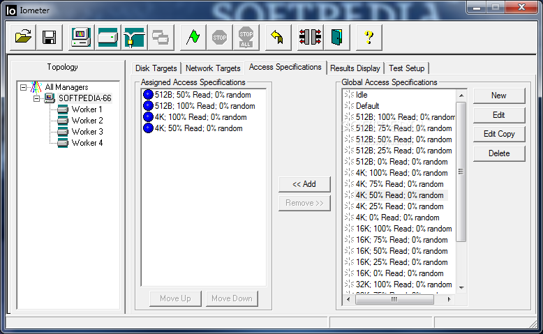Switch to the Disk Targets tab
Screen dimensions: 543x334
coord(156,68)
